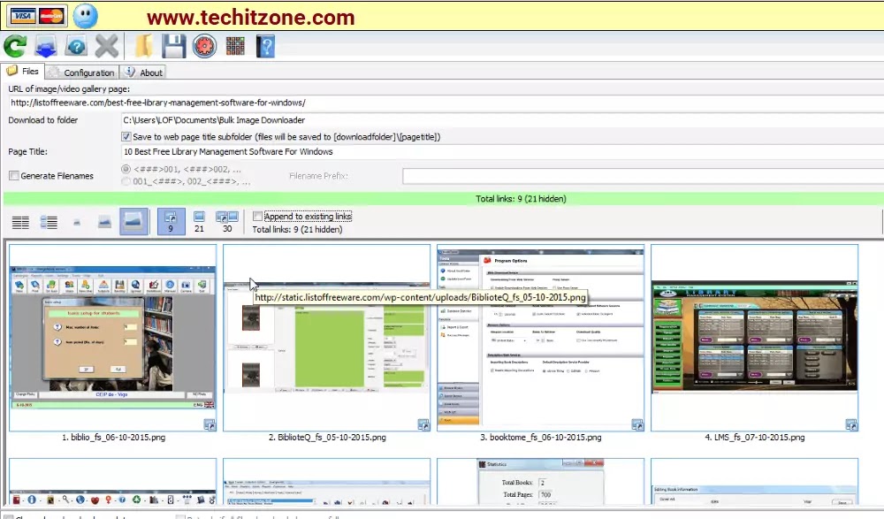Select thumbnail 1 biblio_fs_06-10-2015.png
The width and height of the screenshot is (884, 519).
point(113,338)
